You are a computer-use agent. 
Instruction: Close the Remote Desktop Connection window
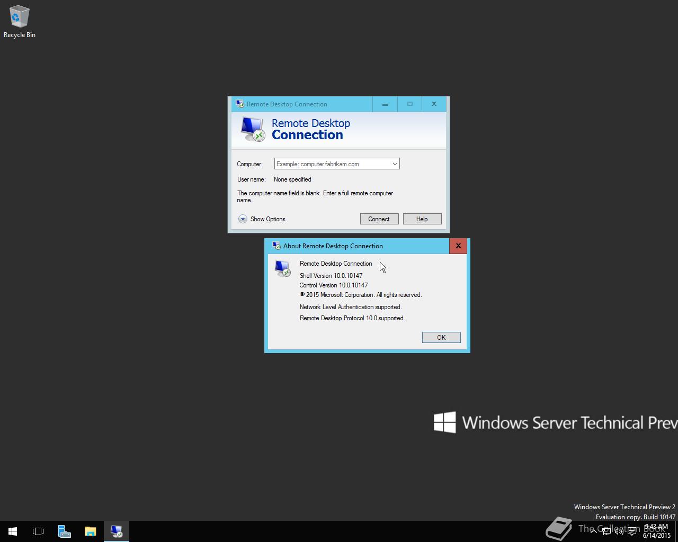434,104
